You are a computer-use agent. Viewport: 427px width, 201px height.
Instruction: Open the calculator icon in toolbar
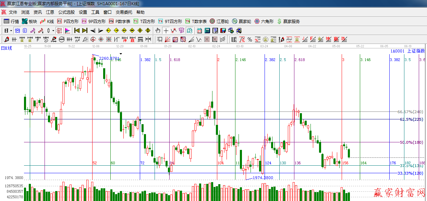(x=207, y=31)
